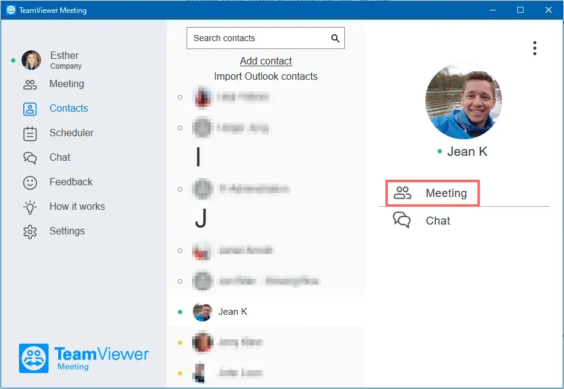Click the people icon beside Jean K's Meeting

pos(402,193)
